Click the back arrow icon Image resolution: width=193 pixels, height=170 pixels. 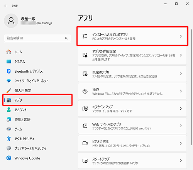6,6
